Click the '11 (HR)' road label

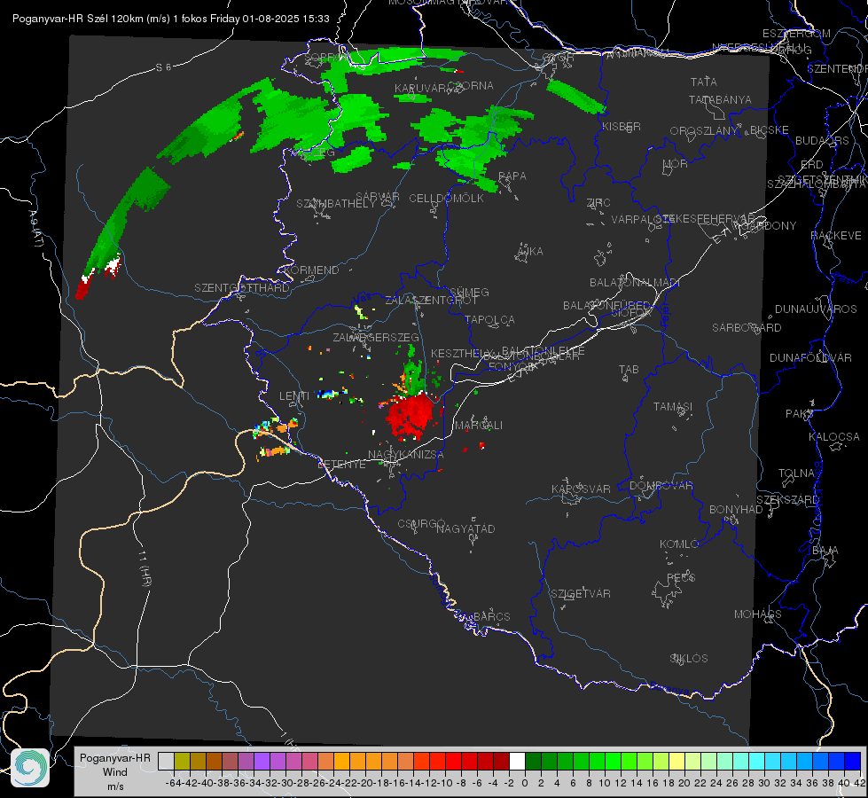click(145, 569)
